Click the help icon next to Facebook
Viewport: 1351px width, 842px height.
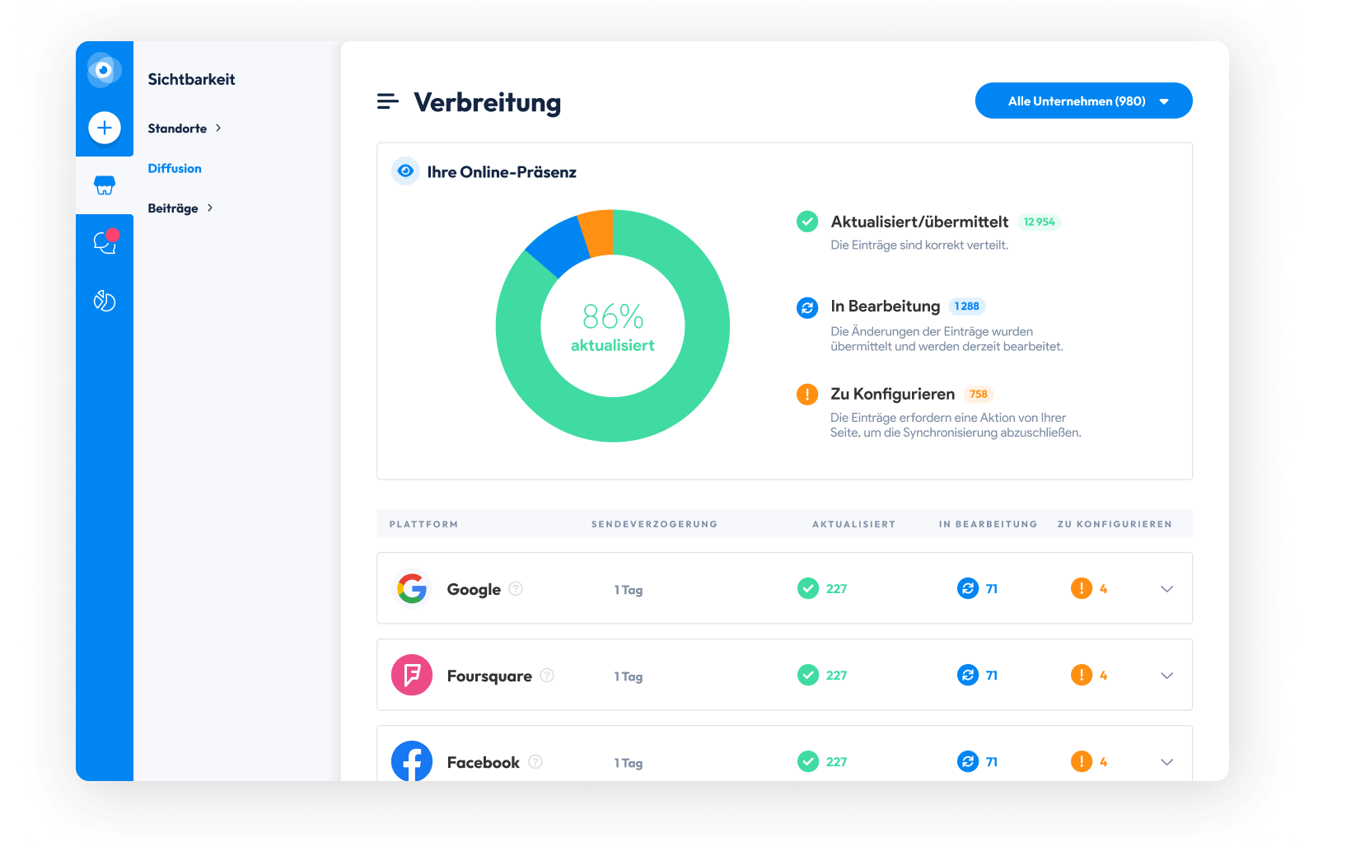click(535, 761)
